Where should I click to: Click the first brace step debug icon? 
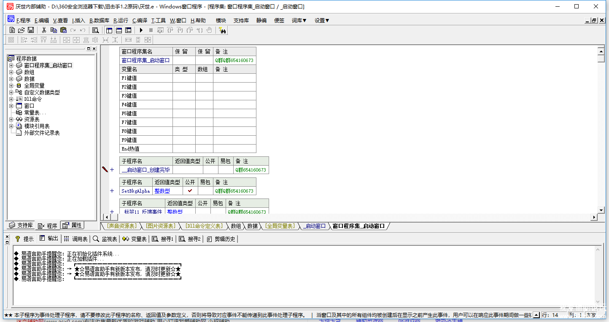point(170,30)
